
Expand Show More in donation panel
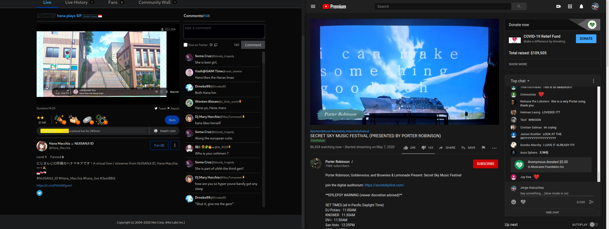pyautogui.click(x=518, y=64)
